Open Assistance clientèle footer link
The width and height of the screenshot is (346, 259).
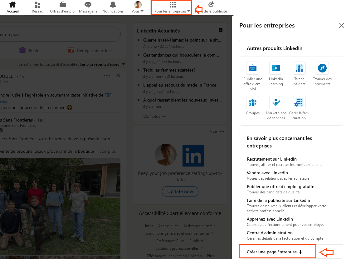tap(199, 226)
